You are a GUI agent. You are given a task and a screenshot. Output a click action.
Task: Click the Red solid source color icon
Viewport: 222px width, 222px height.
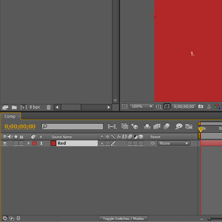point(53,143)
